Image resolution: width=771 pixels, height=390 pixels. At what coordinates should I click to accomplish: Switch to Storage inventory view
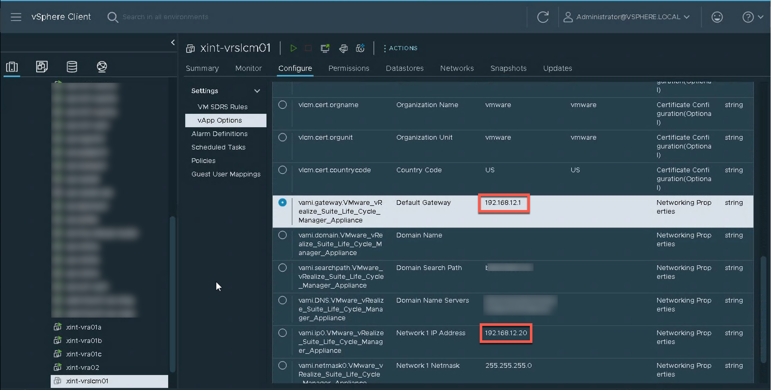pos(72,66)
